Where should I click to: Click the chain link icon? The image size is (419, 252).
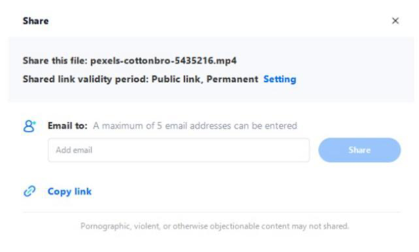click(29, 191)
